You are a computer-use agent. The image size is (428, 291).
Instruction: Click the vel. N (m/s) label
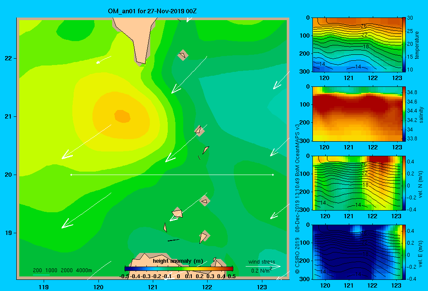point(421,184)
